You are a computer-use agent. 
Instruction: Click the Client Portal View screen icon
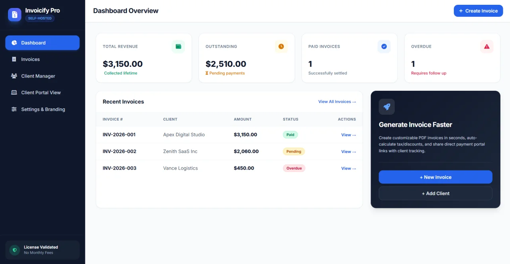coord(14,92)
